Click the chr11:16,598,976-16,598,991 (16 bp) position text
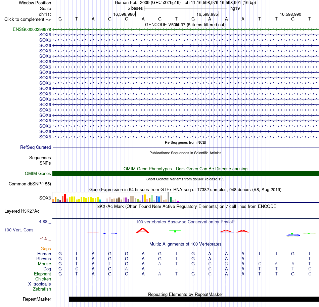Image resolution: width=319 pixels, height=307 pixels. pos(220,3)
